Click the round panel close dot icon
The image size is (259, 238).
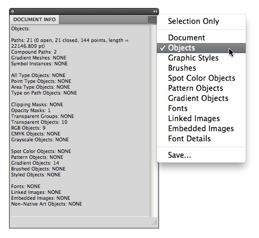pyautogui.click(x=12, y=12)
